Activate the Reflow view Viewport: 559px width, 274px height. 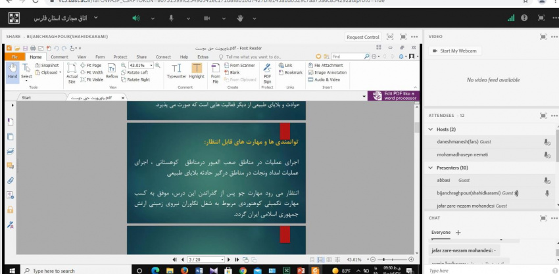tap(112, 72)
